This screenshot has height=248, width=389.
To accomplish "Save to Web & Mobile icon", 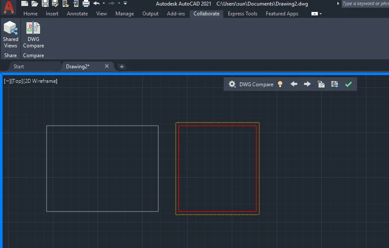I will (76, 3).
